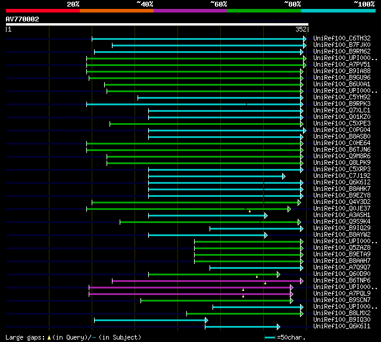The width and height of the screenshot is (381, 342).
Task: Select the UniRef100_B6TNP6 label
Action: click(x=342, y=281)
